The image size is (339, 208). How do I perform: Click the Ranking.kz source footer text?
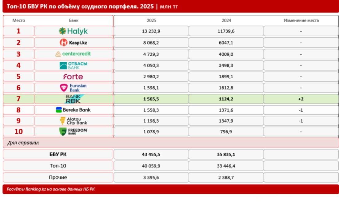[50, 189]
